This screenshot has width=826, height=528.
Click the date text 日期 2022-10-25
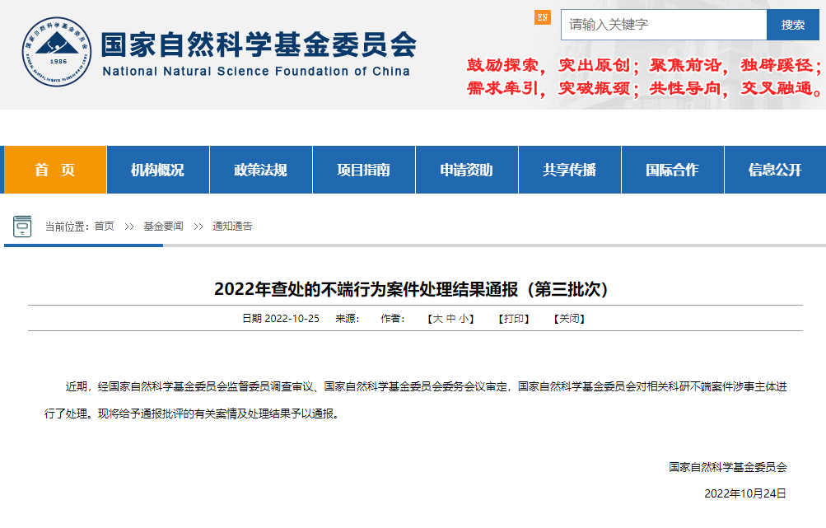click(x=281, y=318)
